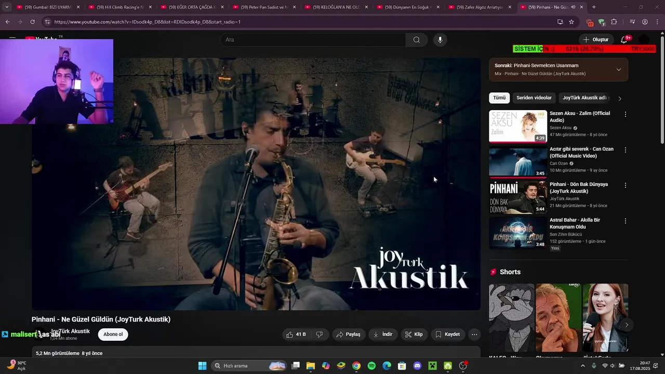Open the media controls icon in toolbar

[x=632, y=22]
